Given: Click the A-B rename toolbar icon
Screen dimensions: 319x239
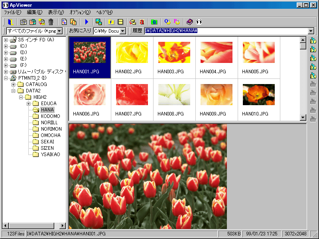Looking at the screenshot, I should 64,22.
